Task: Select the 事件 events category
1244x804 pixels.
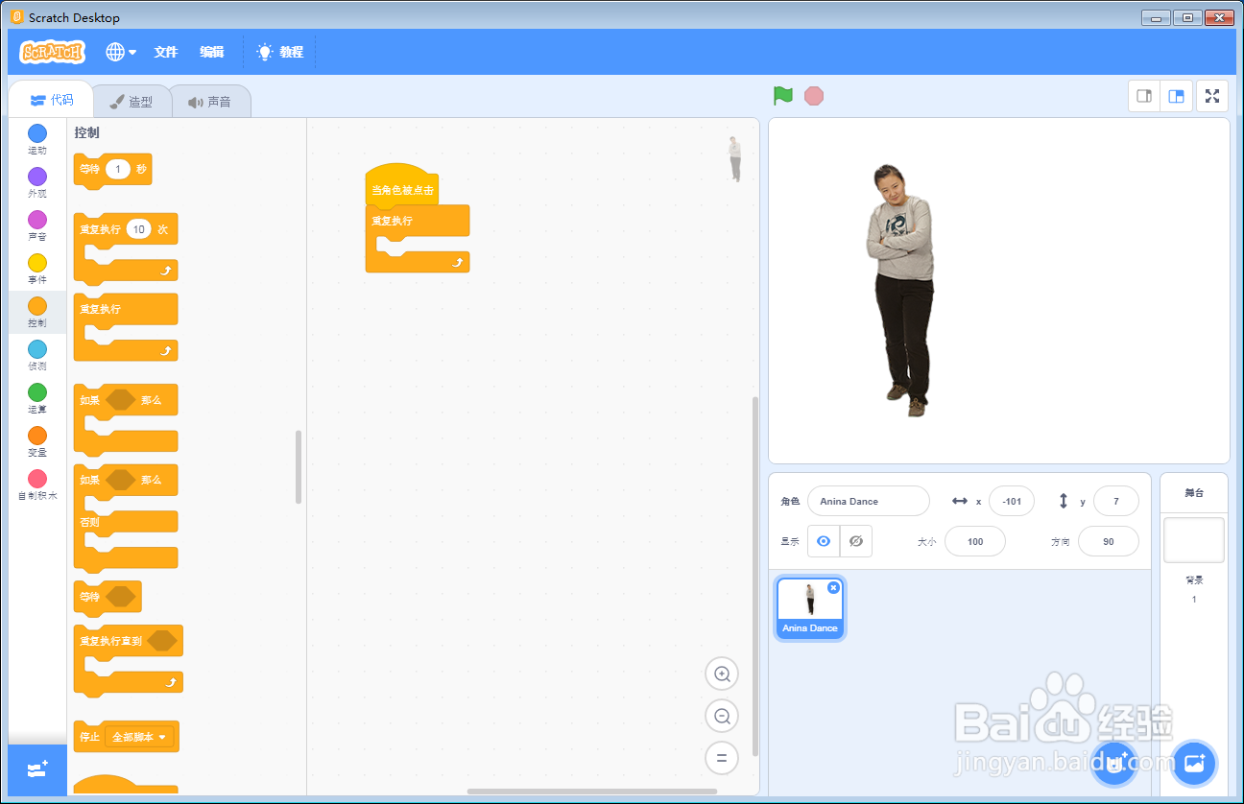Action: [37, 270]
